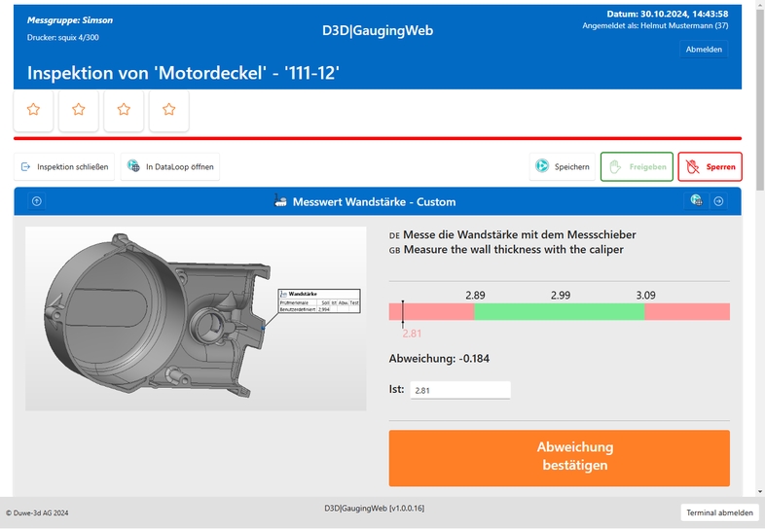Image resolution: width=765 pixels, height=529 pixels.
Task: Click the D3D|GaugingWeb header title
Action: 378,31
